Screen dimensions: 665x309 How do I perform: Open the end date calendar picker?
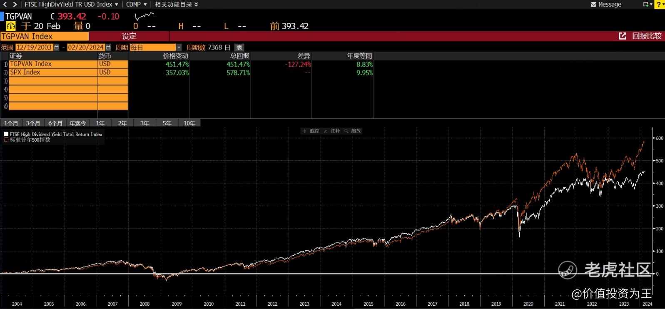(x=108, y=47)
